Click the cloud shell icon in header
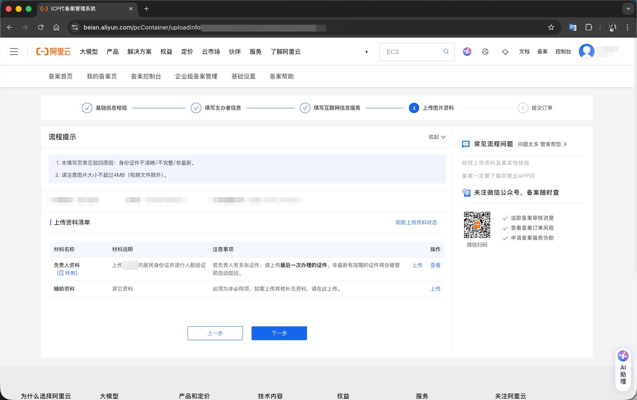The height and width of the screenshot is (400, 637). click(x=505, y=52)
